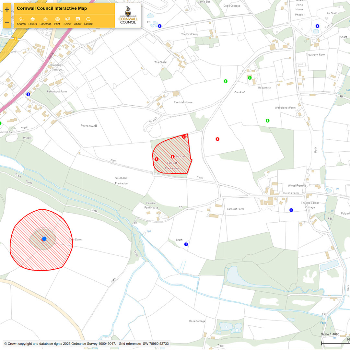Screen dimensions: 350x350
Task: Click solid blue dot at Caer Dane
Action: [44, 239]
